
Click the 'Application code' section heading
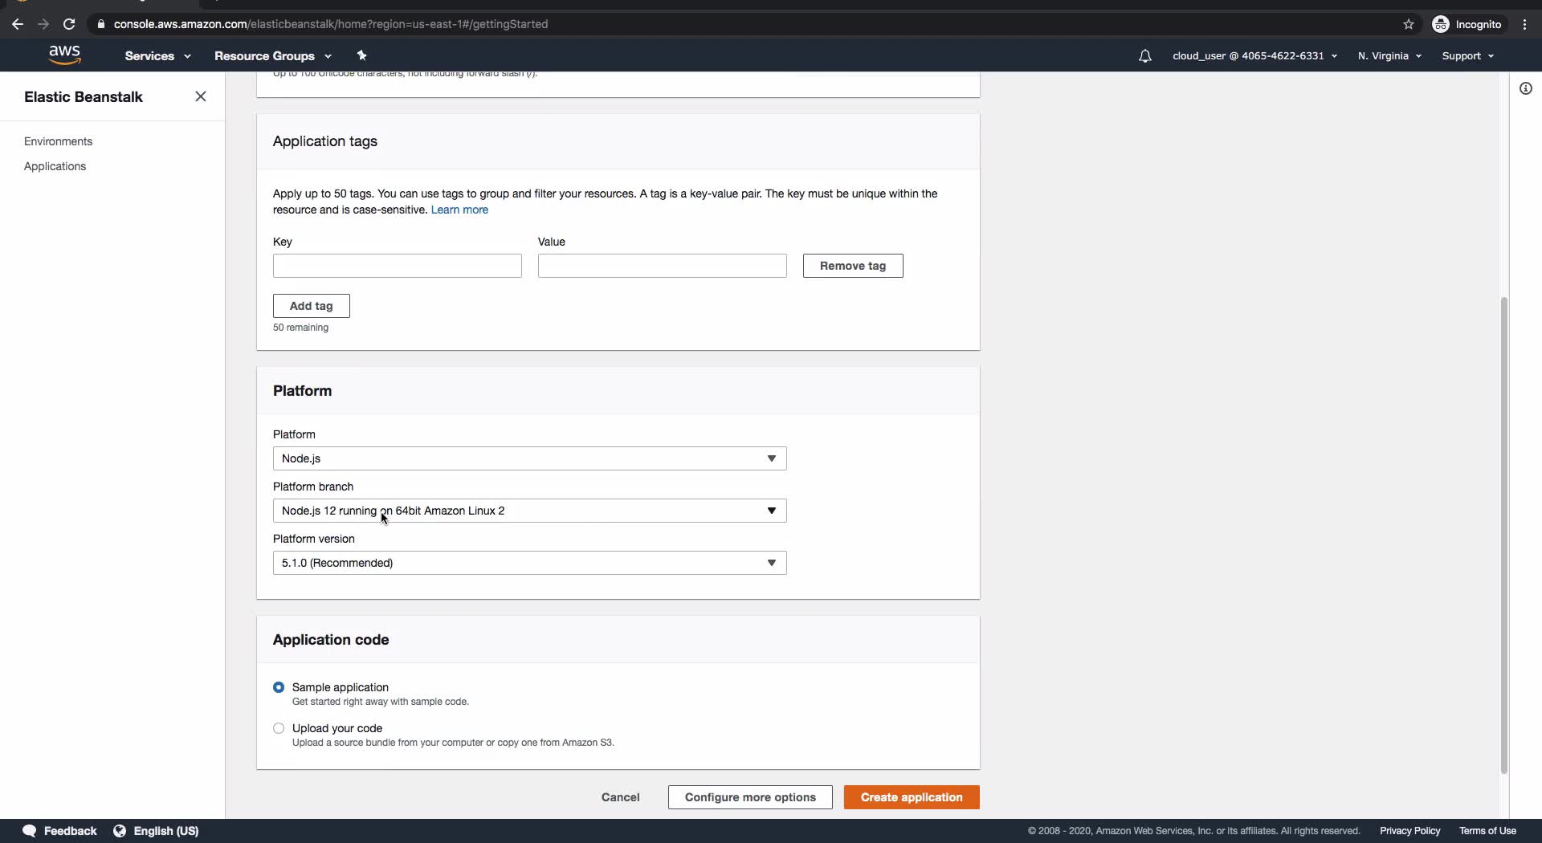331,640
